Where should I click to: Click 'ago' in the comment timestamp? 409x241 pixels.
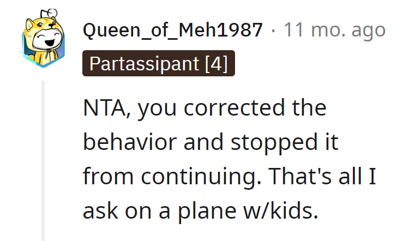click(368, 32)
